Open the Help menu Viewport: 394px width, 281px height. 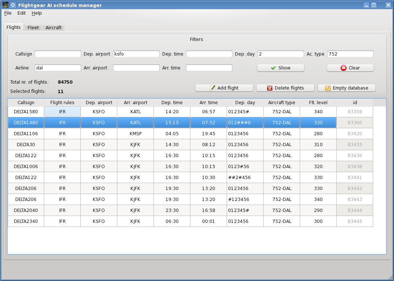coord(37,13)
